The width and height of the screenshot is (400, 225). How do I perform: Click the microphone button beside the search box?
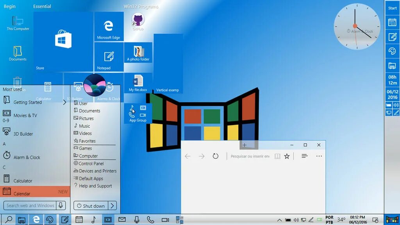pyautogui.click(x=61, y=205)
